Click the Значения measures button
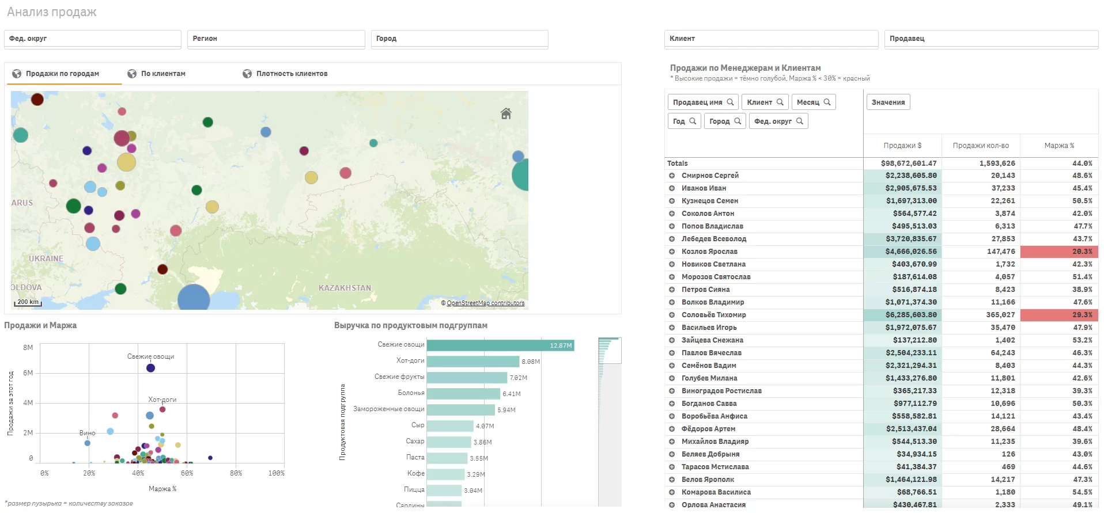Image resolution: width=1104 pixels, height=513 pixels. [888, 102]
